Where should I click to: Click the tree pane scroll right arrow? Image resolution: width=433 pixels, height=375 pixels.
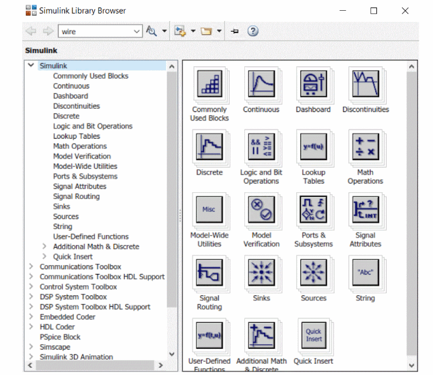(160, 365)
